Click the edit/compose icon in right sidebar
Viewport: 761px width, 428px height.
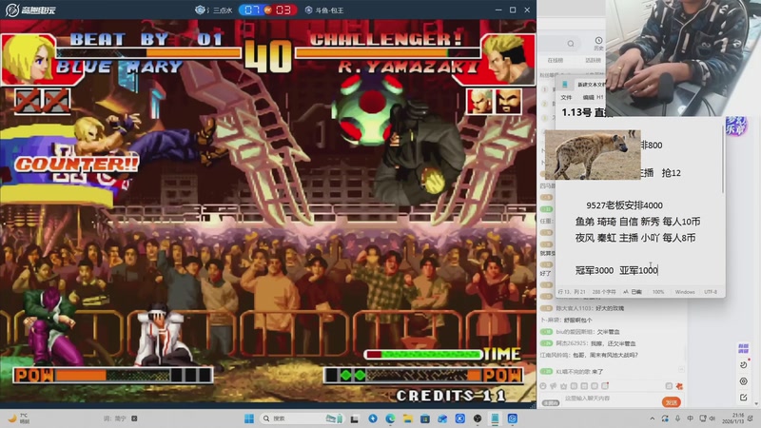click(743, 398)
